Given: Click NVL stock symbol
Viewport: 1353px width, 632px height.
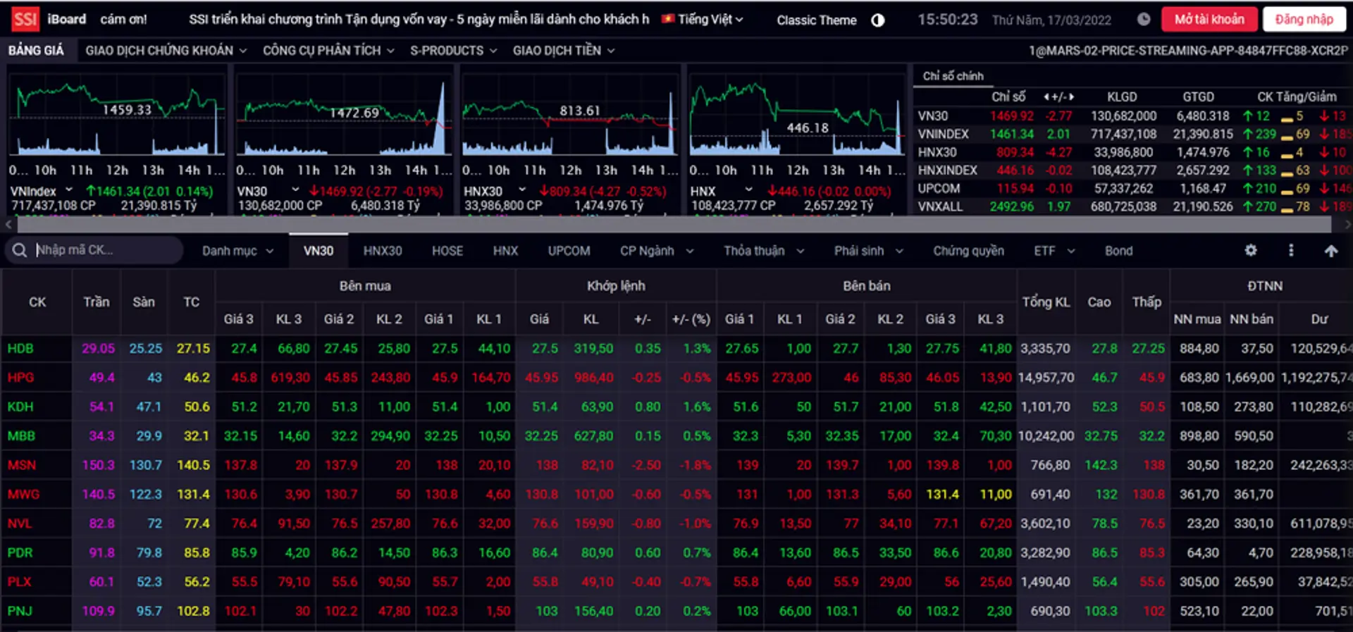Looking at the screenshot, I should pos(20,523).
